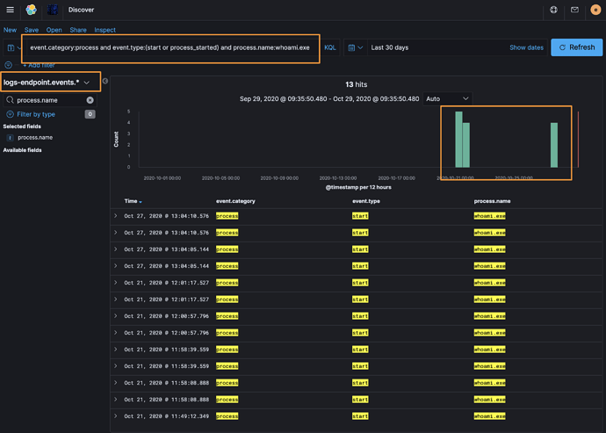Open the Auto interval dropdown

[447, 98]
